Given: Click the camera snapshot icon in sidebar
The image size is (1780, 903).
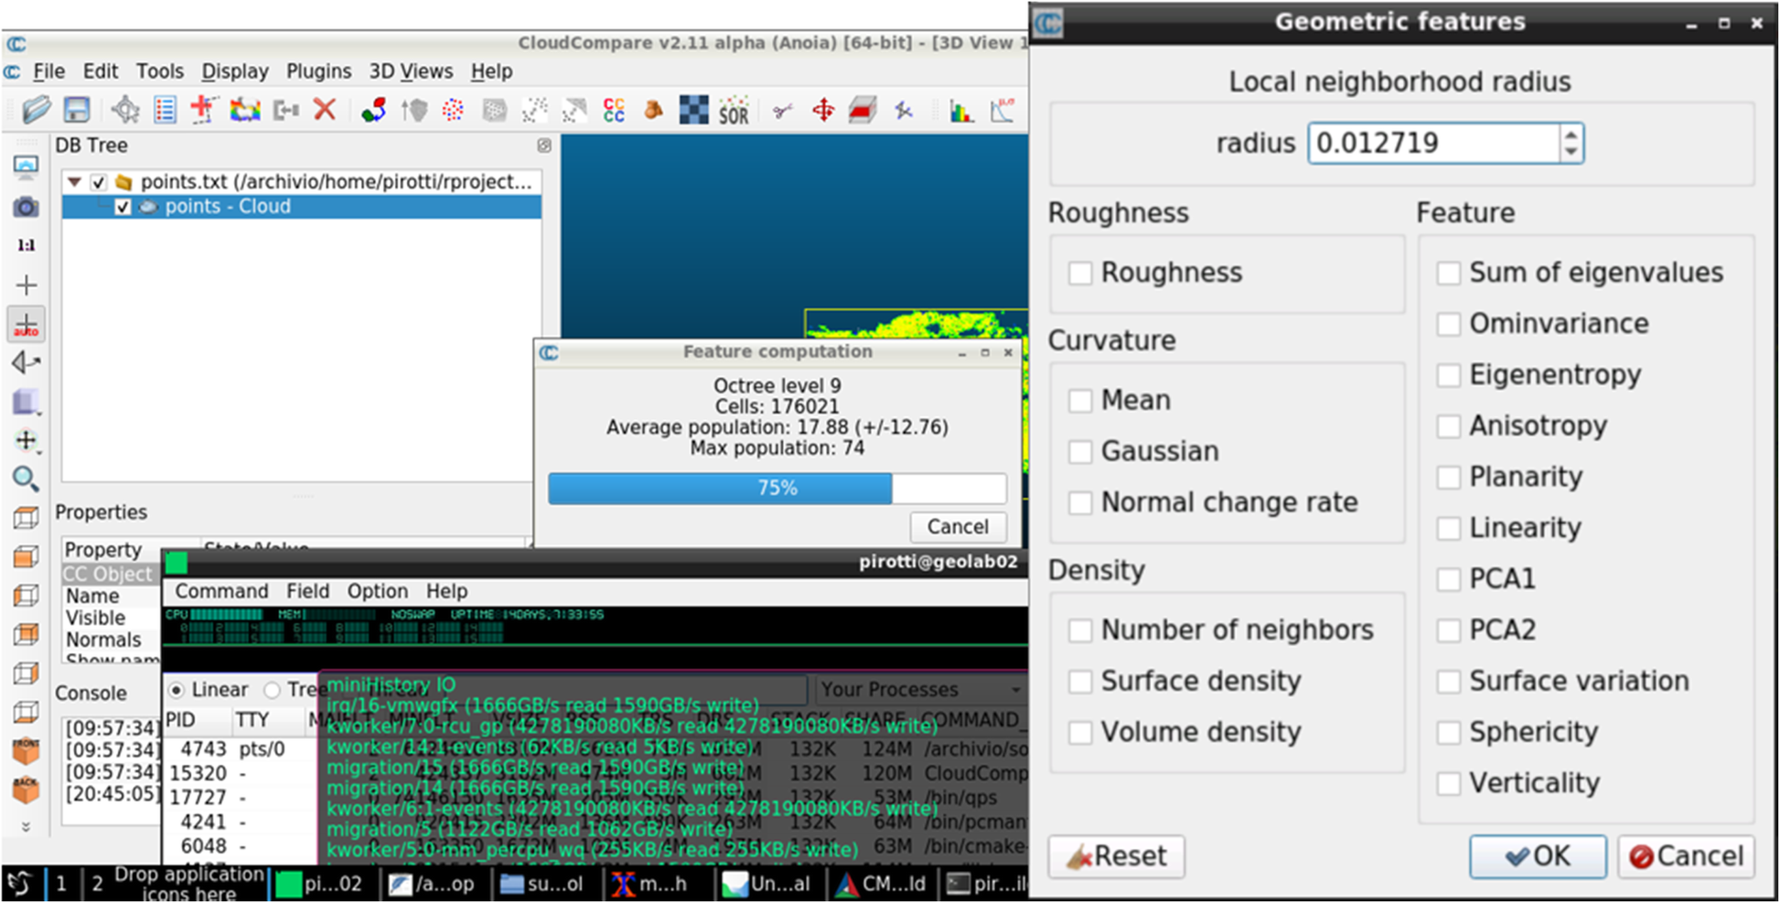Looking at the screenshot, I should pyautogui.click(x=26, y=207).
